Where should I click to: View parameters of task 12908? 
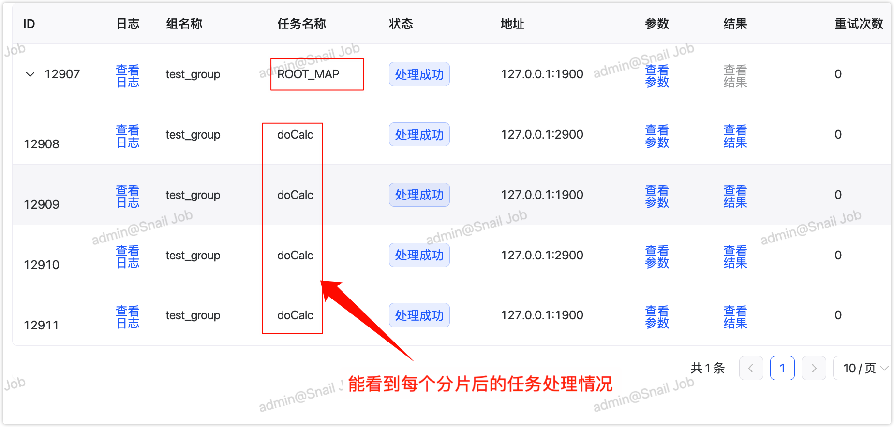(657, 136)
